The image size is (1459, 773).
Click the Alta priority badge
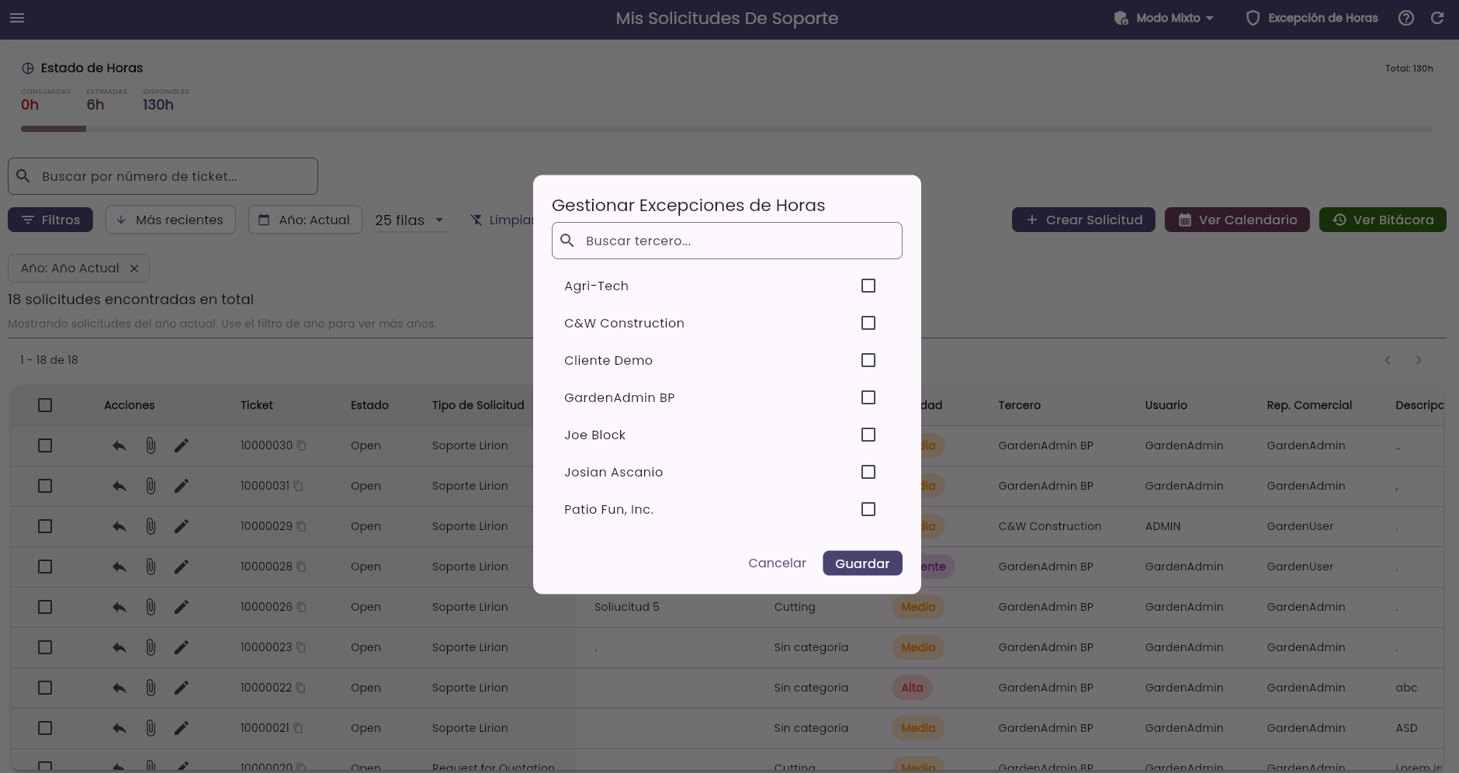coord(912,688)
